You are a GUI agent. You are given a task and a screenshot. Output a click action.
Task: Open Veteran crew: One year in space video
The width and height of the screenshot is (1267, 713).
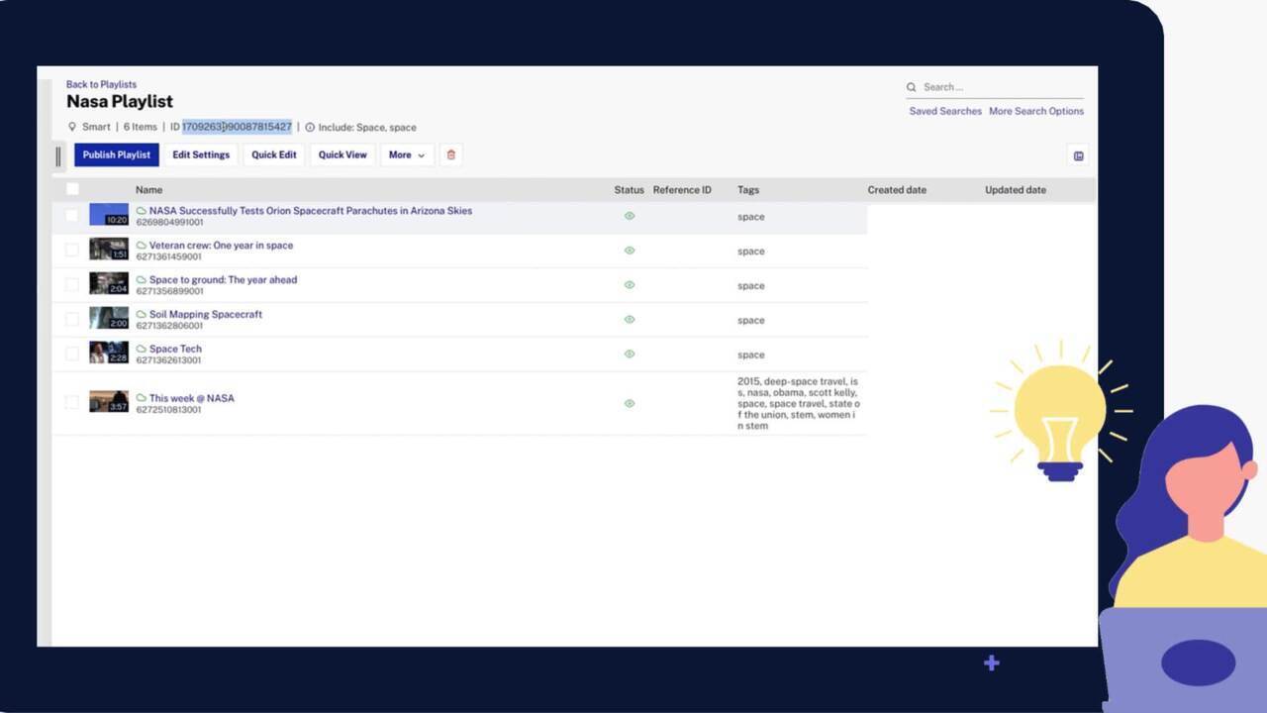coord(221,246)
